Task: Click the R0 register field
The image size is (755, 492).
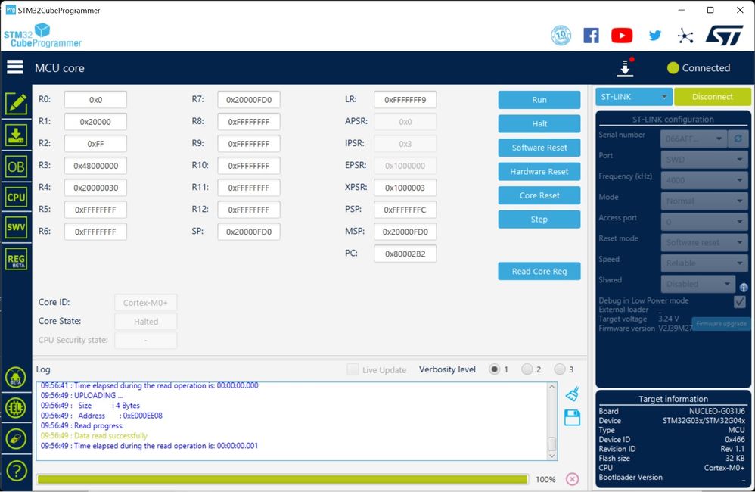Action: [x=95, y=100]
